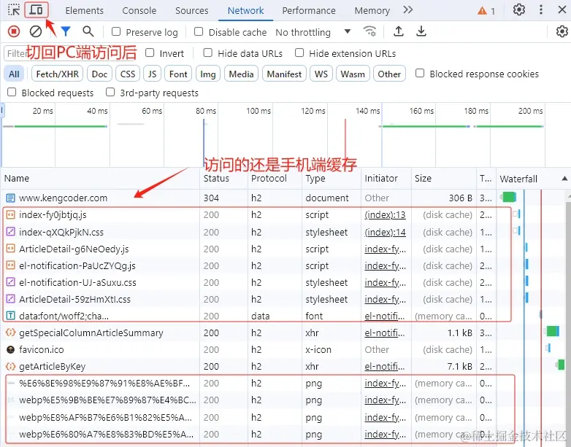Open (index):13 initiator link
Screen dimensions: 571x447
(x=385, y=215)
